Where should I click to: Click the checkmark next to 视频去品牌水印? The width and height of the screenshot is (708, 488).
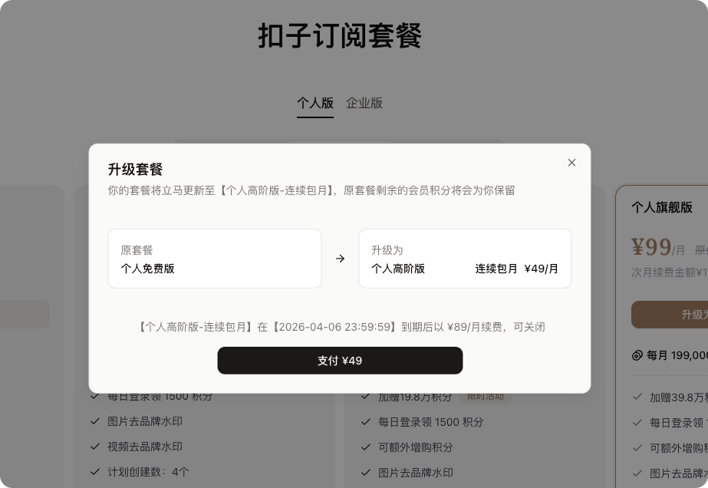pyautogui.click(x=95, y=447)
